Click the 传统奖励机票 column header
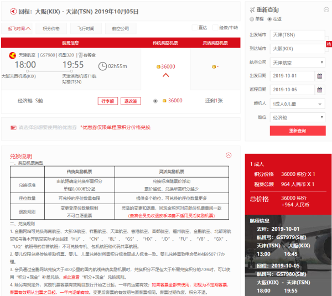 point(165,43)
